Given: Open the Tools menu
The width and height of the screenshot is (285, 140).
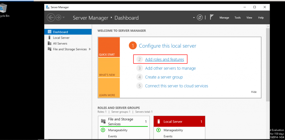Looking at the screenshot, I should (x=238, y=18).
